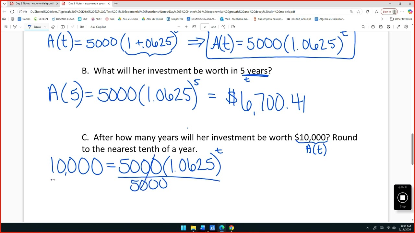Open browser Extensions menu
This screenshot has width=415, height=233.
pos(368,12)
